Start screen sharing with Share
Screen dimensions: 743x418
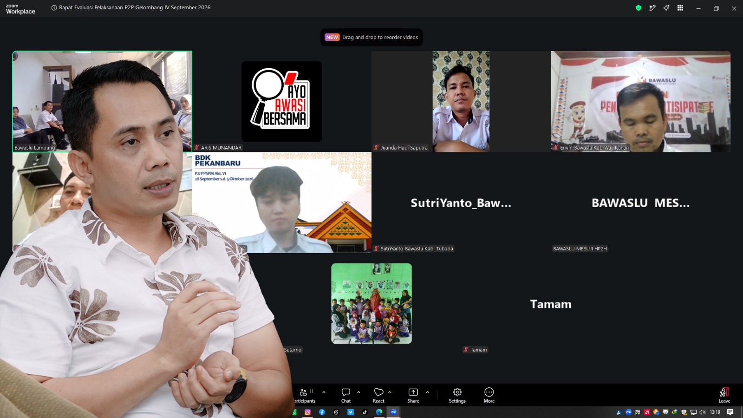tap(413, 395)
